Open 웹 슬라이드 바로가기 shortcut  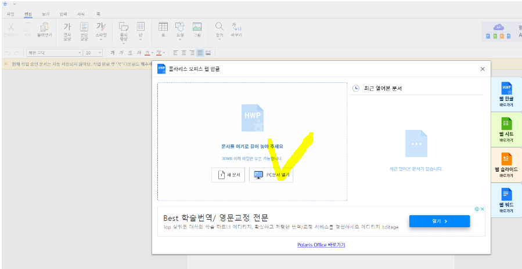[506, 165]
